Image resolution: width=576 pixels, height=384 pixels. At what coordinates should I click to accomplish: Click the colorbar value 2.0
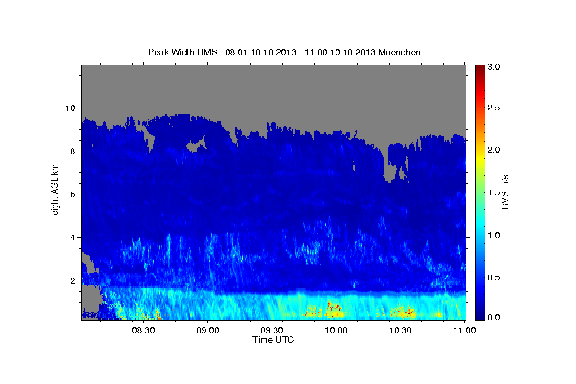coord(494,150)
